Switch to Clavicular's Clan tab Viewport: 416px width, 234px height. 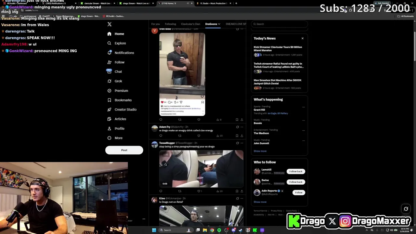pyautogui.click(x=190, y=24)
